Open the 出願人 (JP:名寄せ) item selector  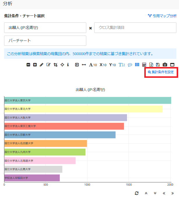(45, 28)
